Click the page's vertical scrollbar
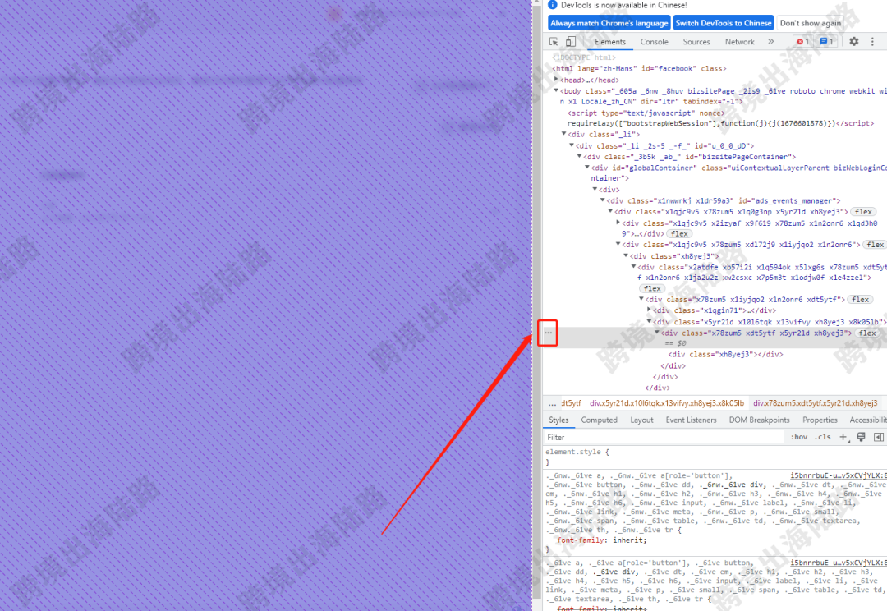This screenshot has height=611, width=887. coord(537,305)
